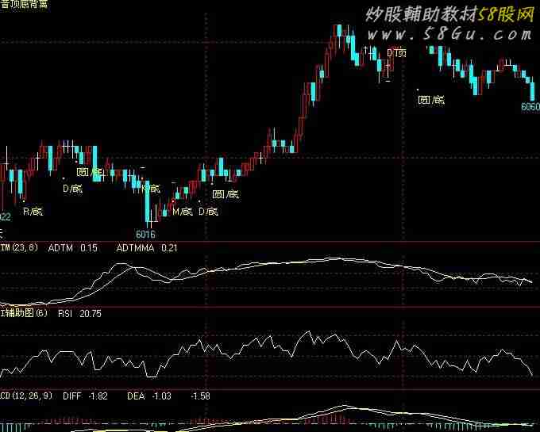The height and width of the screenshot is (432, 540).
Task: Click the DEA -1.03 MACD value
Action: click(149, 396)
